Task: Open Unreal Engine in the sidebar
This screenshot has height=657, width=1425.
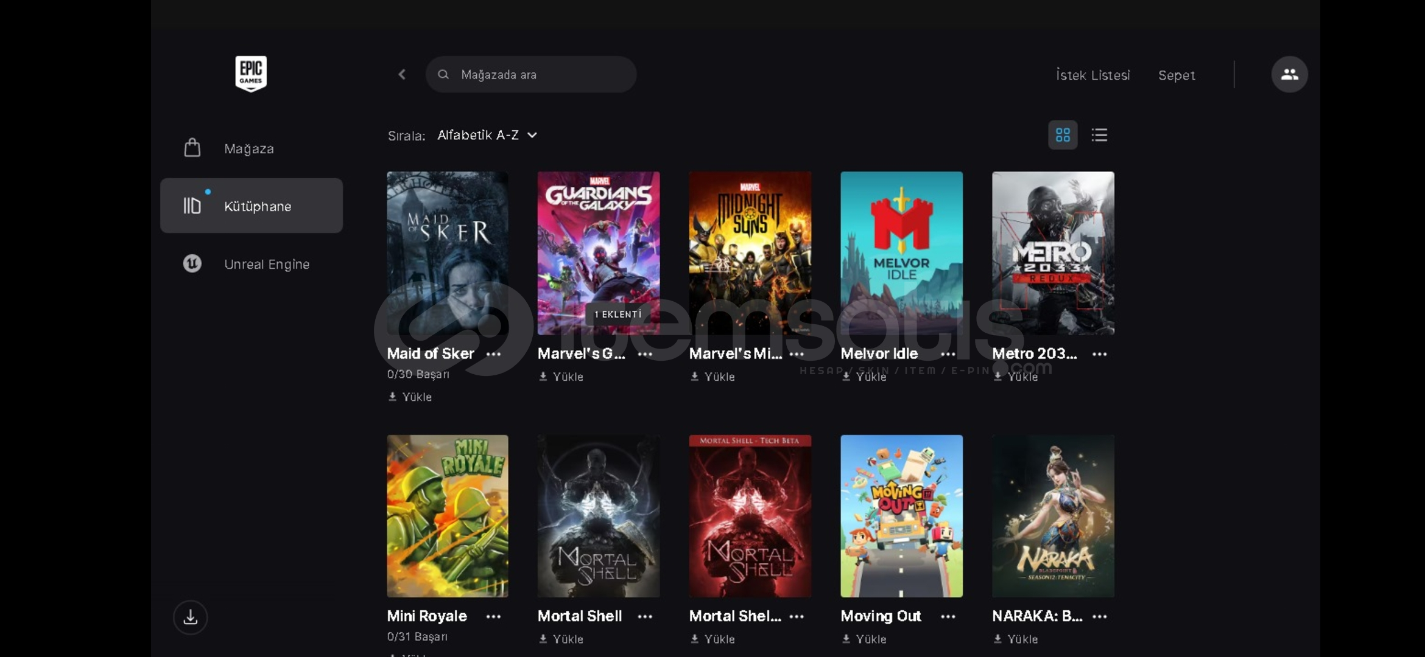Action: (x=252, y=263)
